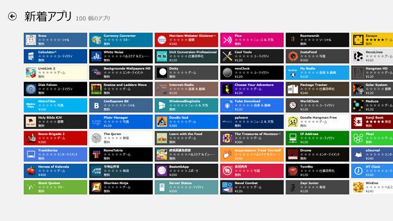Open the Doodle Hangman Free icon
The height and width of the screenshot is (221, 393).
point(293,122)
